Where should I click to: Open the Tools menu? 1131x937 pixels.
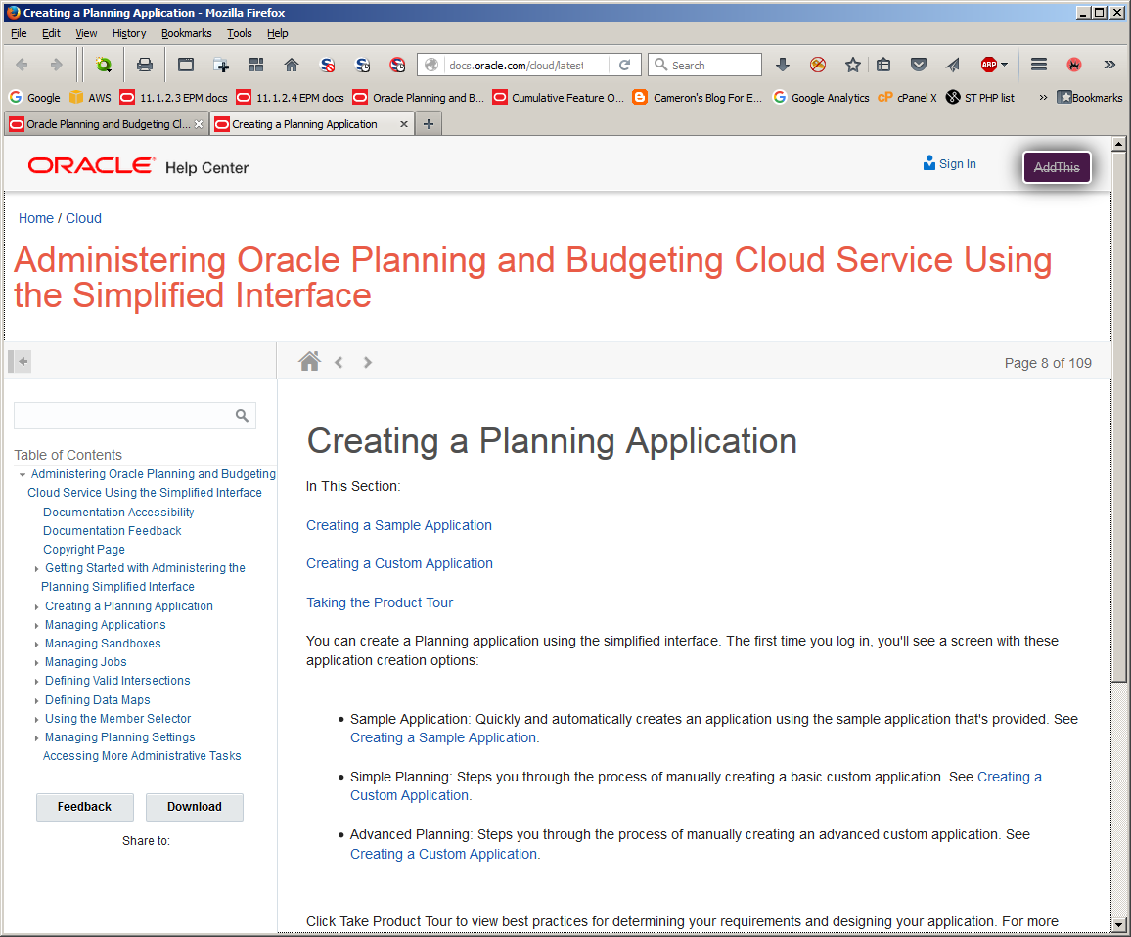coord(240,33)
